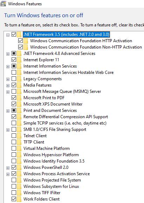Uncheck Microsoft XPS Document Writer
The height and width of the screenshot is (203, 144).
(14, 104)
